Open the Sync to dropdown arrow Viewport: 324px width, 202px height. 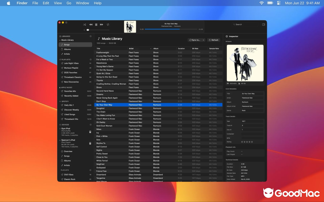204,40
